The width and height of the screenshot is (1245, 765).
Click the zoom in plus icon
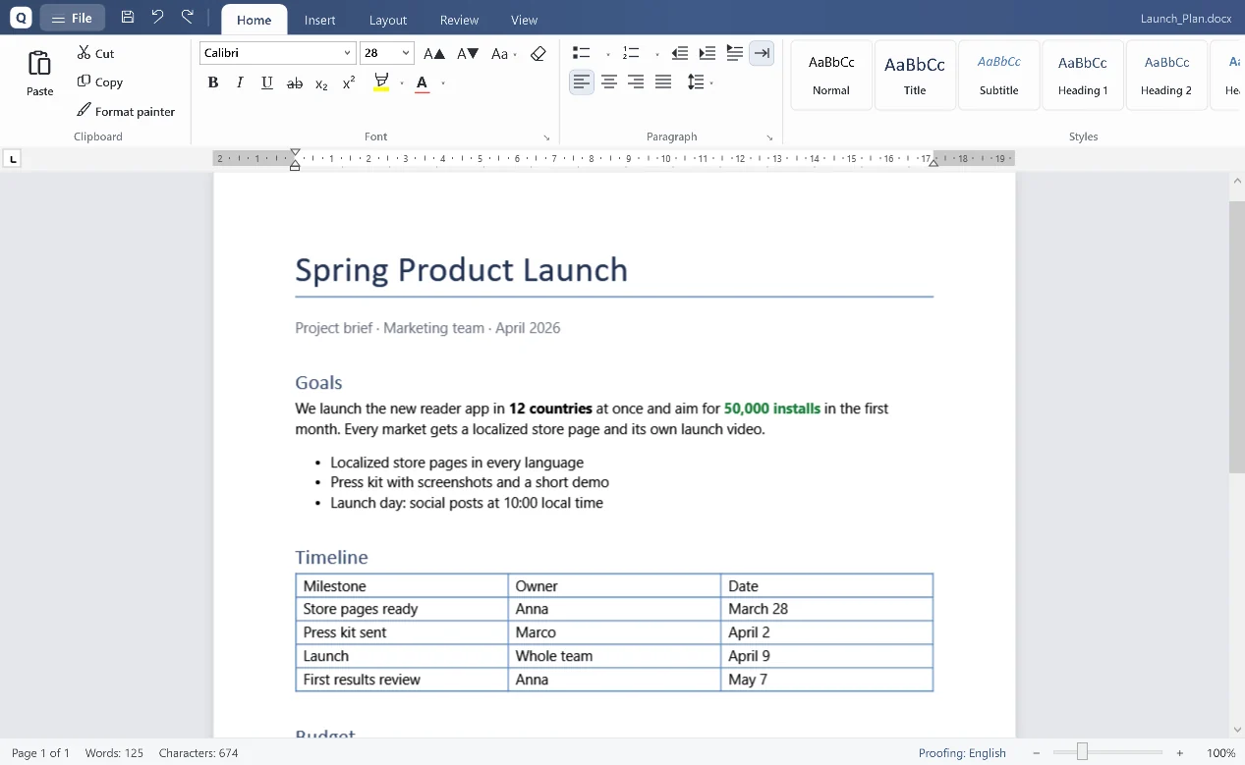point(1180,753)
